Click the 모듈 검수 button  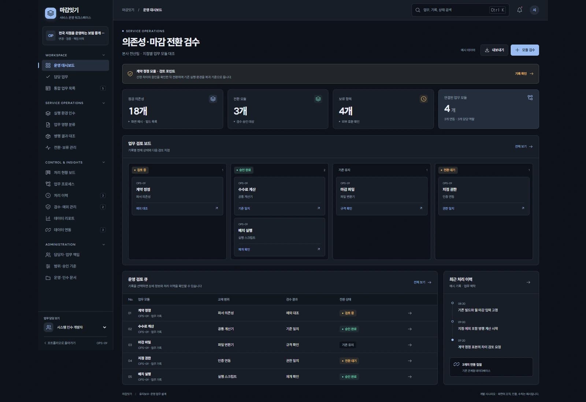coord(524,50)
